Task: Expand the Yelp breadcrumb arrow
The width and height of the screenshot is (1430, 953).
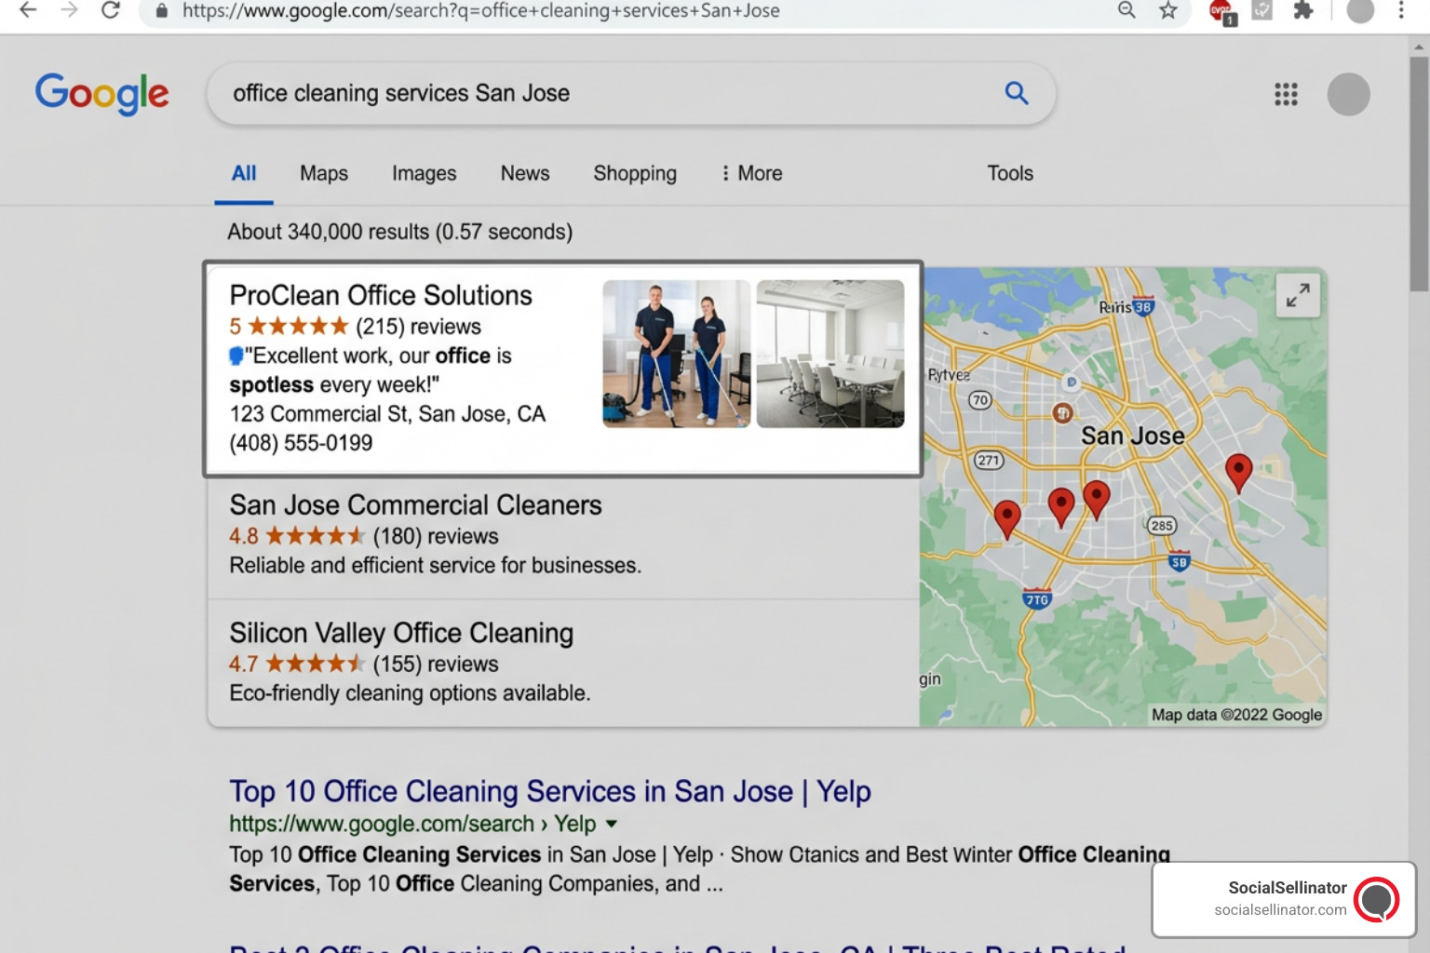Action: (x=611, y=824)
